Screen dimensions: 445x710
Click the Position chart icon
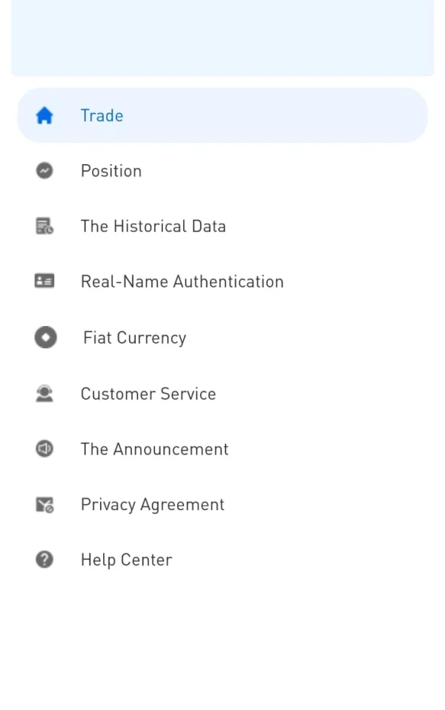click(x=44, y=171)
